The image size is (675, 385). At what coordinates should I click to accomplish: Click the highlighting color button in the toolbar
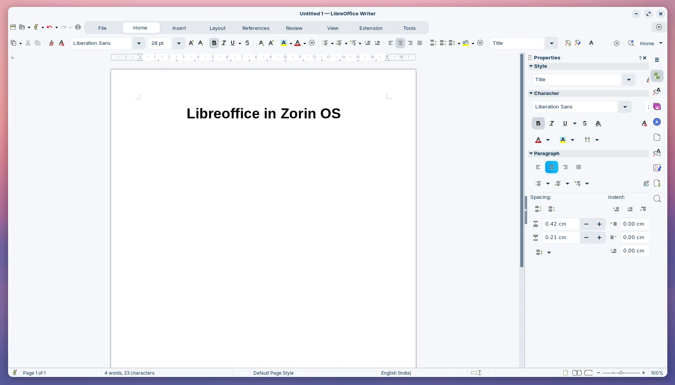point(284,43)
